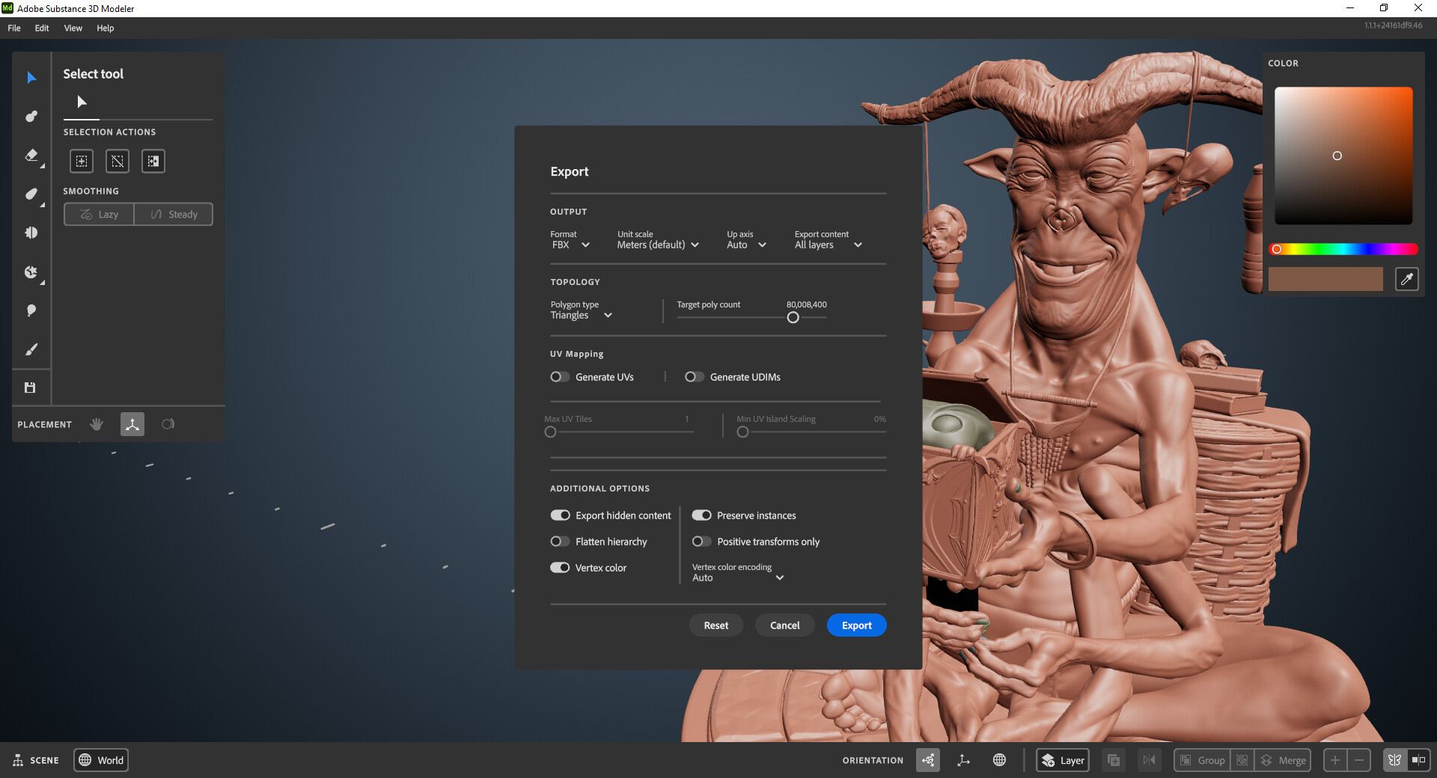Enable Flatten hierarchy
The image size is (1437, 778).
coord(559,541)
